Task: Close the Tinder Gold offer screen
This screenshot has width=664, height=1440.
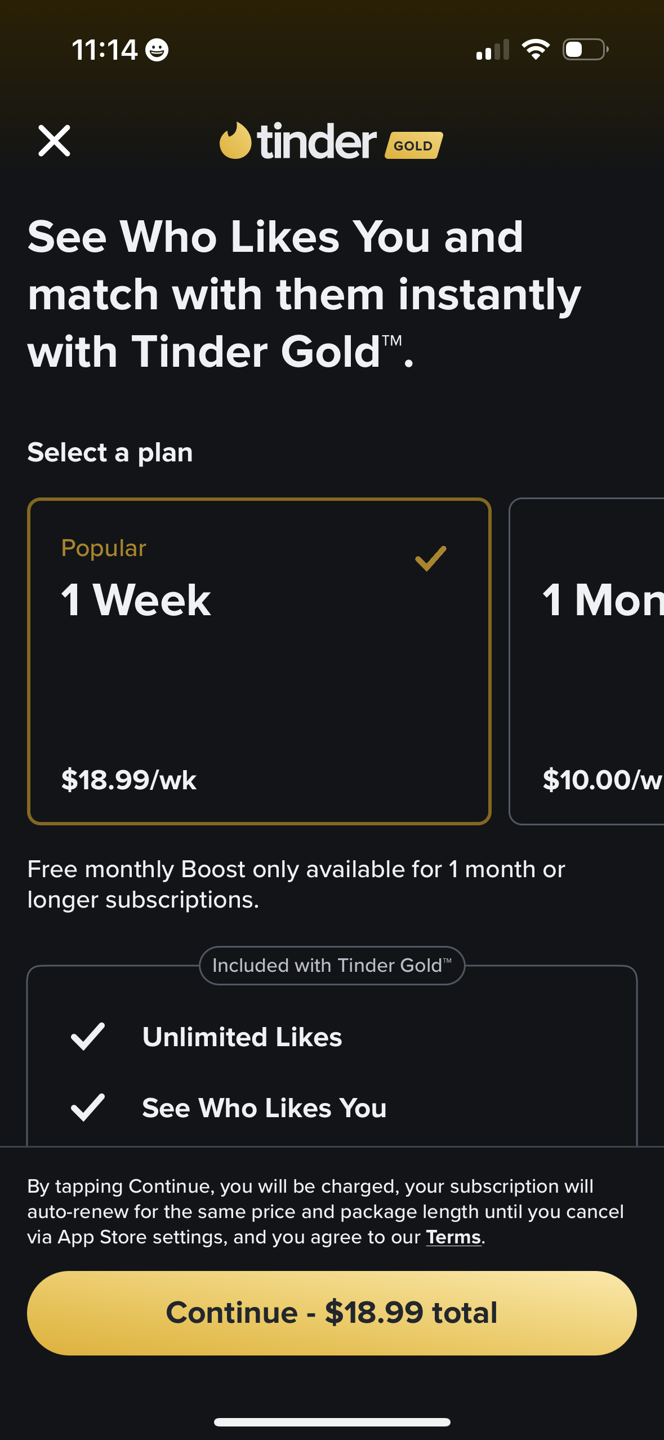Action: click(54, 141)
